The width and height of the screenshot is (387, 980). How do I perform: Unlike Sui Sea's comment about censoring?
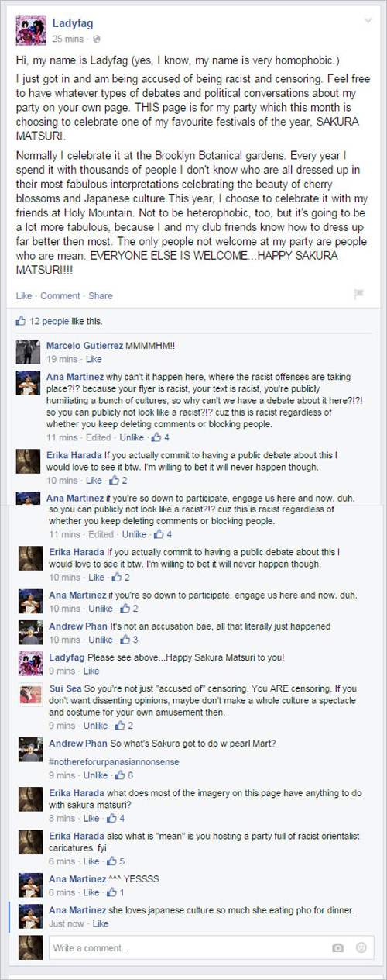click(96, 726)
